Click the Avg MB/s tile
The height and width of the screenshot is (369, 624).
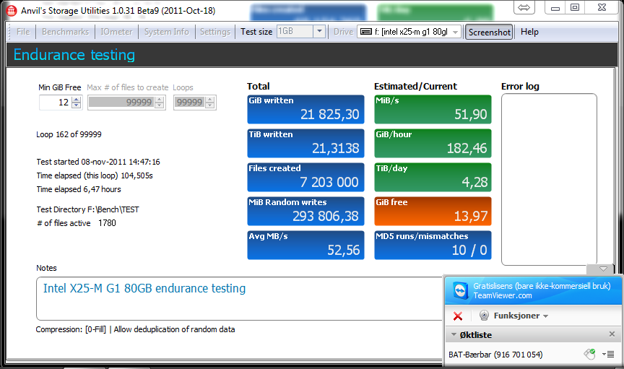point(305,246)
